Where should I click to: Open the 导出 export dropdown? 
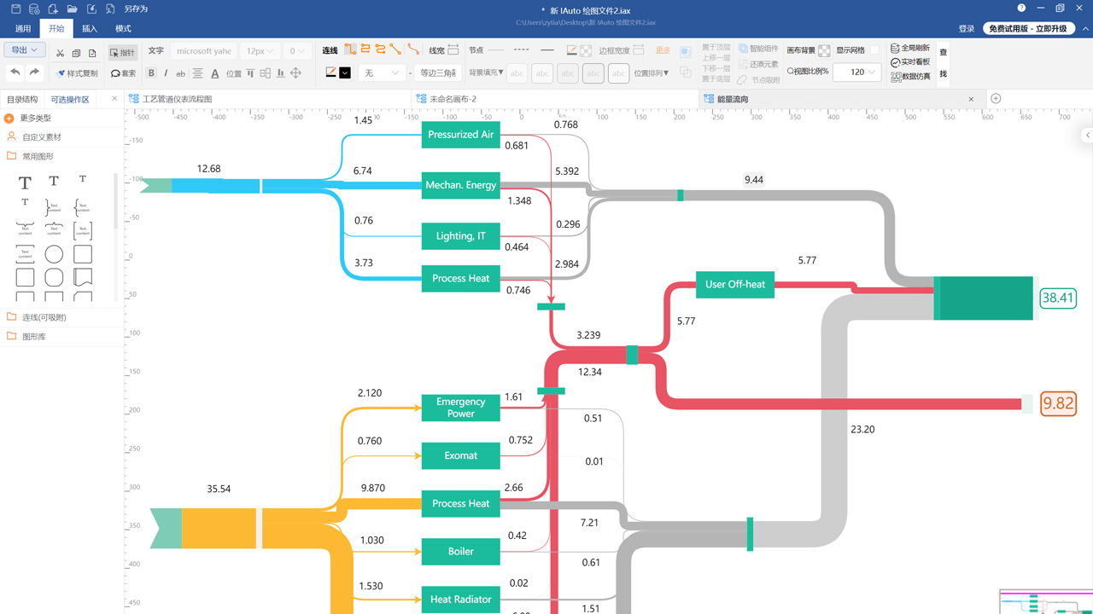click(x=24, y=50)
